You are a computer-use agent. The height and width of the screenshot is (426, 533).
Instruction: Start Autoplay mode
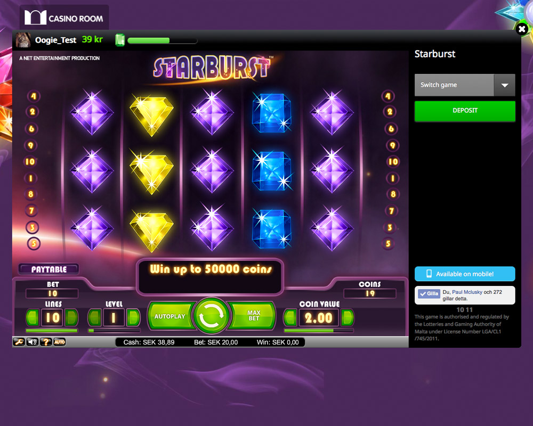[x=170, y=316]
